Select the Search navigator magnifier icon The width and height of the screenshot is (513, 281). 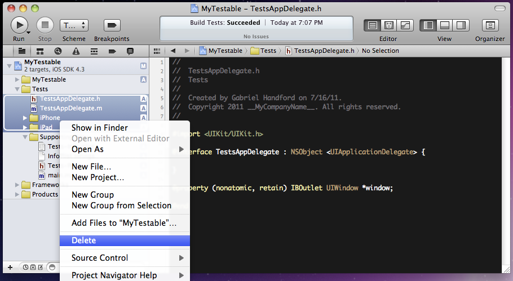point(58,51)
